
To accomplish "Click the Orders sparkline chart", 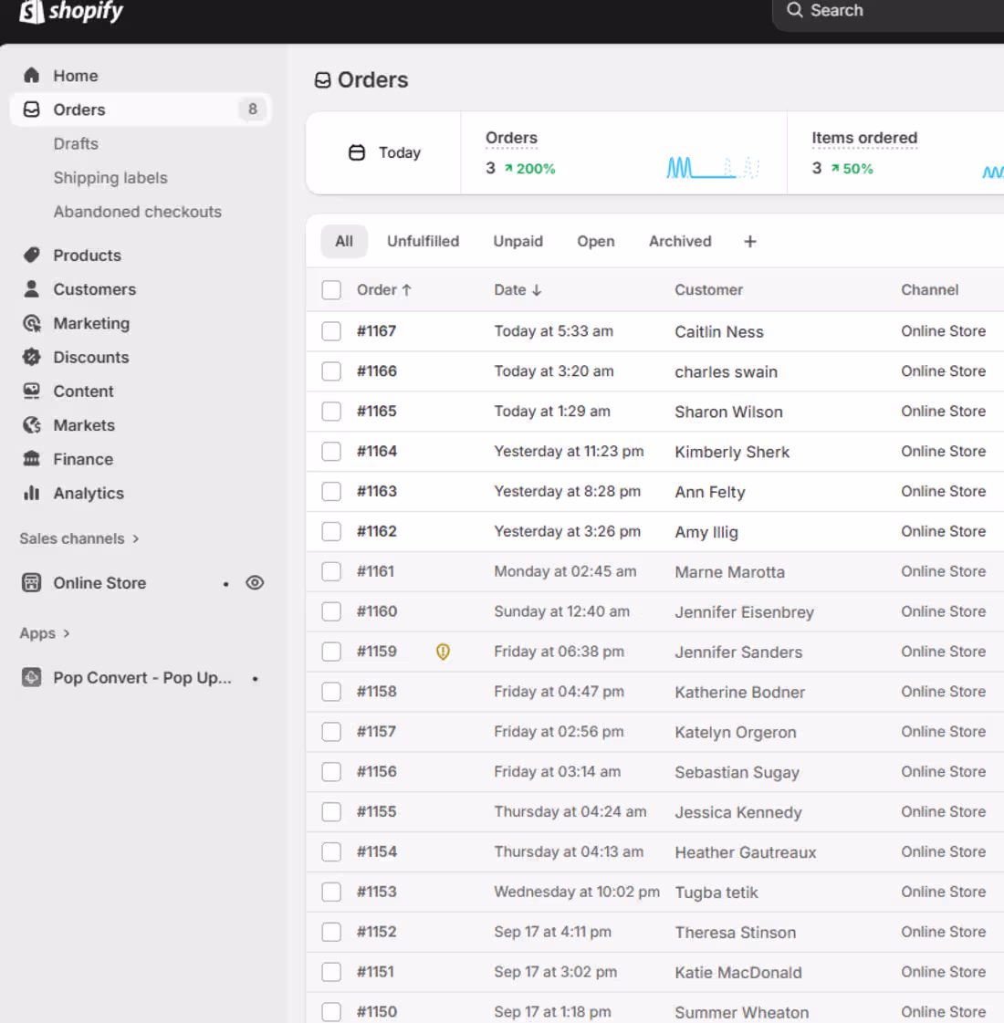I will (x=713, y=167).
